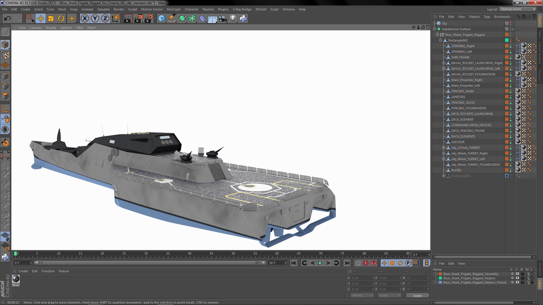Click the orange layer swatch of Blue_Shark_Frigate_Rigged_Geometry

point(440,274)
